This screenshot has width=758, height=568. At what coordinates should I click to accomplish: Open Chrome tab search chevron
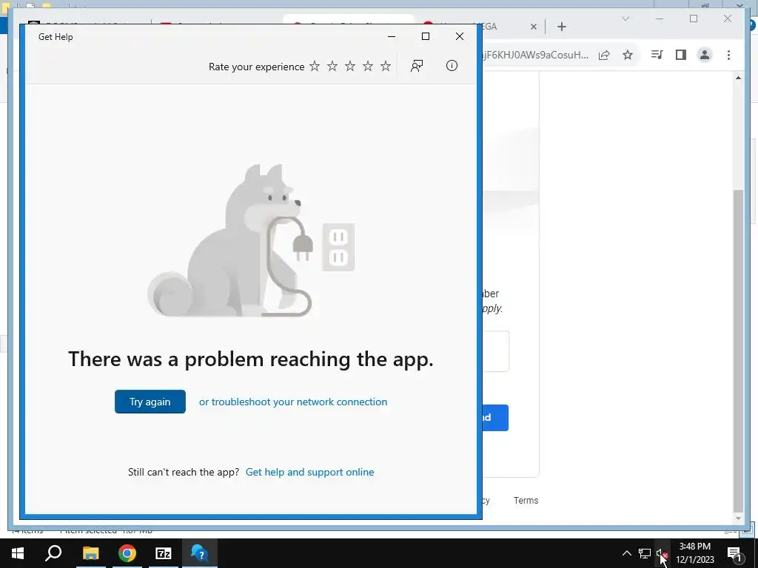pos(625,18)
